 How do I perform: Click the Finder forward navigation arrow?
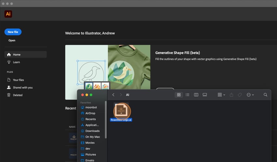coord(121,95)
